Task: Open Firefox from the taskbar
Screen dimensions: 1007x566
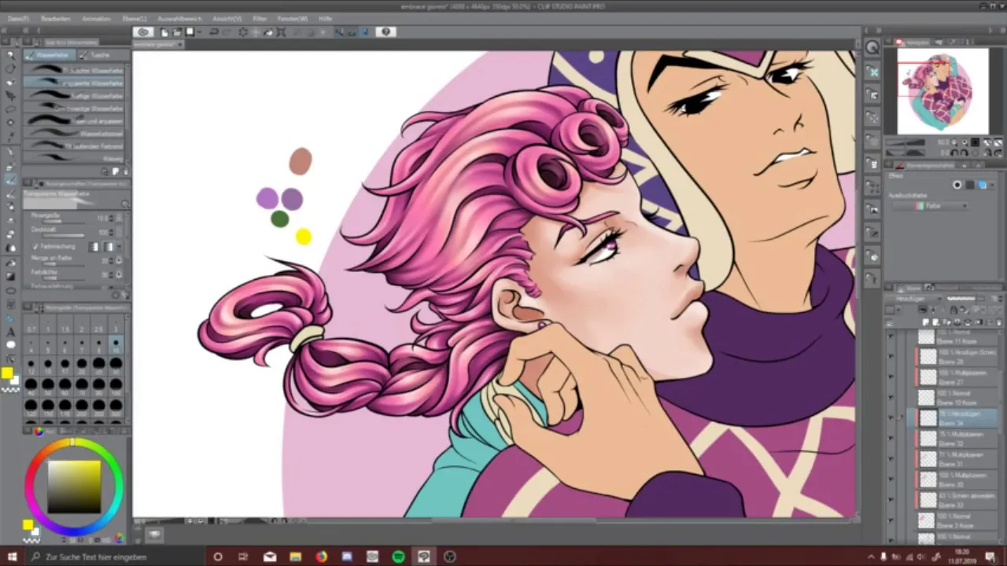Action: 321,557
